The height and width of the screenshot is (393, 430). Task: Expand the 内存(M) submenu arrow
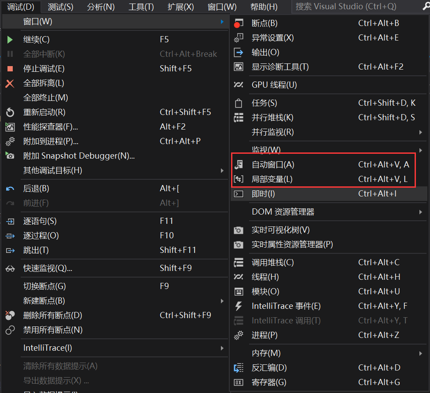(x=421, y=353)
